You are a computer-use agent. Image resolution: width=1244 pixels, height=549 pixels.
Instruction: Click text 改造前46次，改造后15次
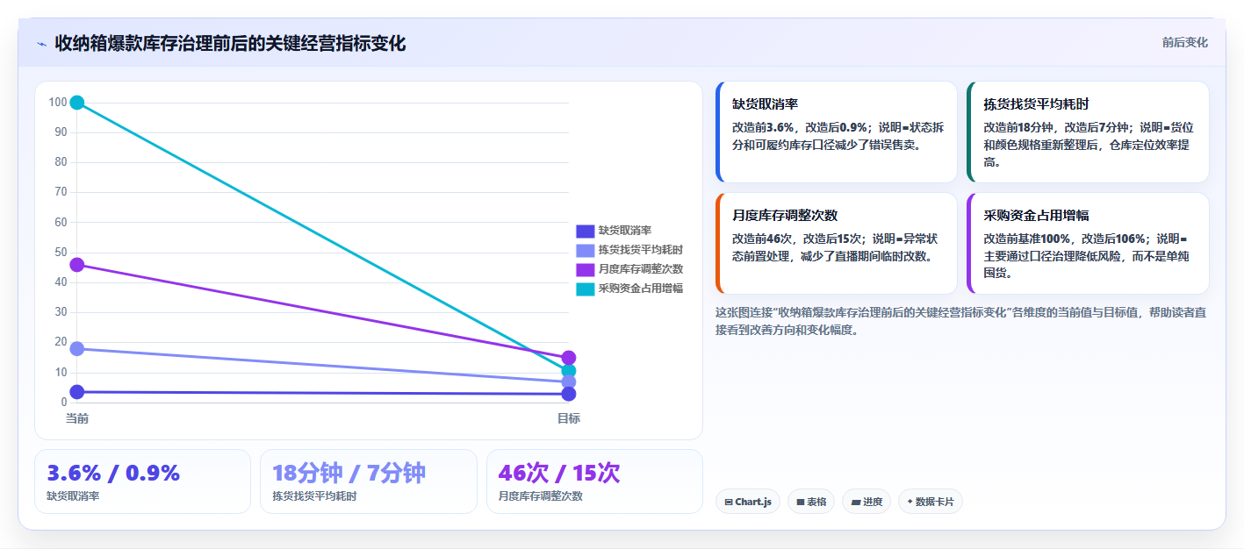[798, 239]
